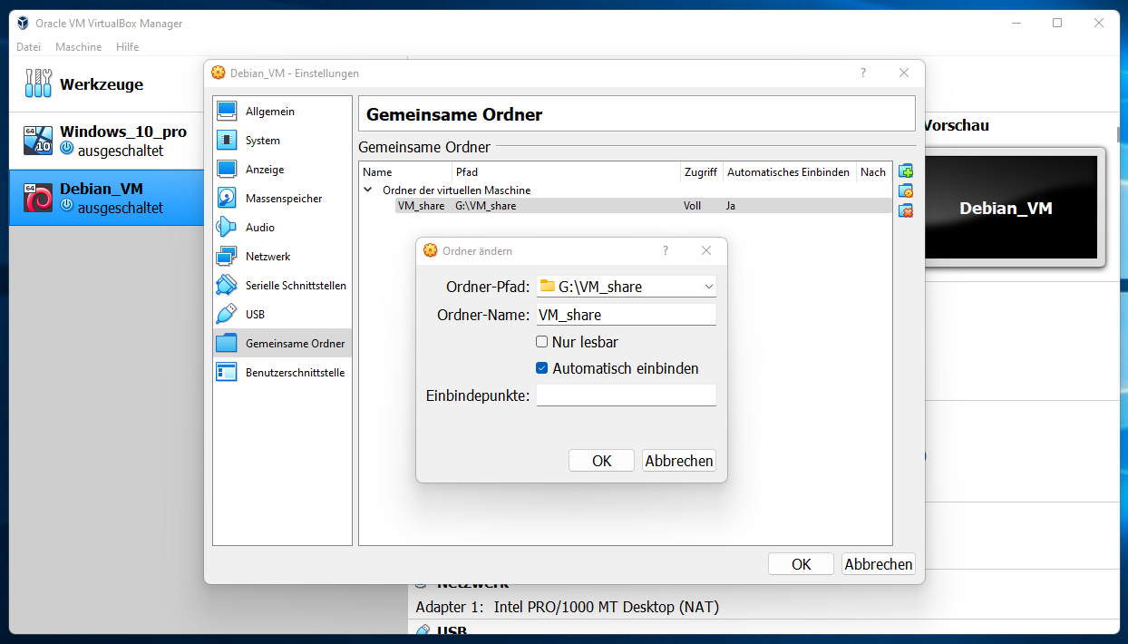The image size is (1128, 644).
Task: Confirm Ordner ändern dialog with OK
Action: point(601,461)
